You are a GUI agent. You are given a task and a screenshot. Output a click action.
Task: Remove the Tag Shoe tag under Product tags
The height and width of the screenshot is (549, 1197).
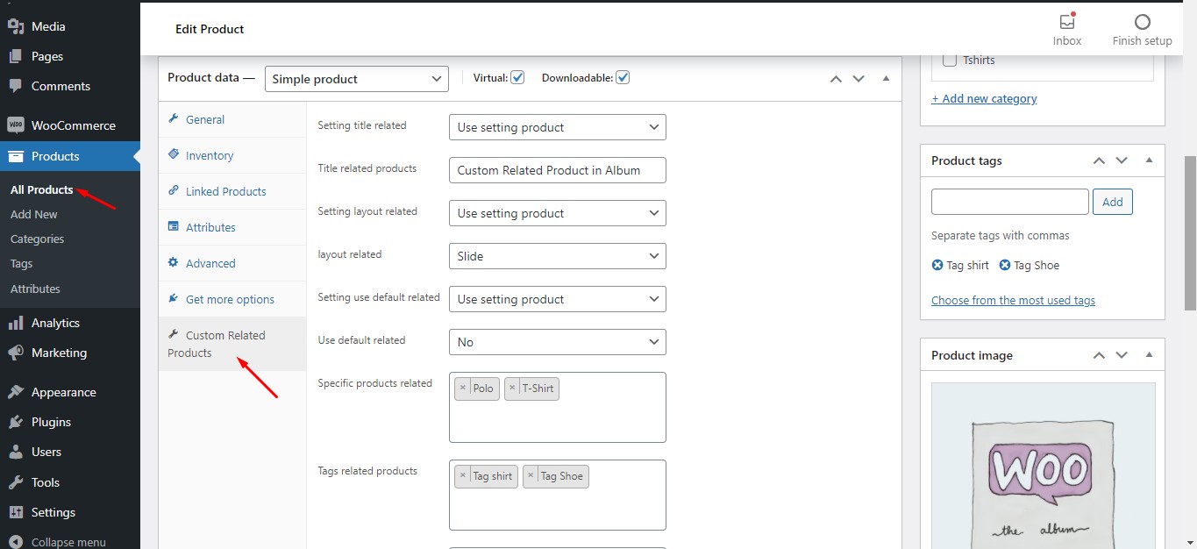pos(1005,266)
